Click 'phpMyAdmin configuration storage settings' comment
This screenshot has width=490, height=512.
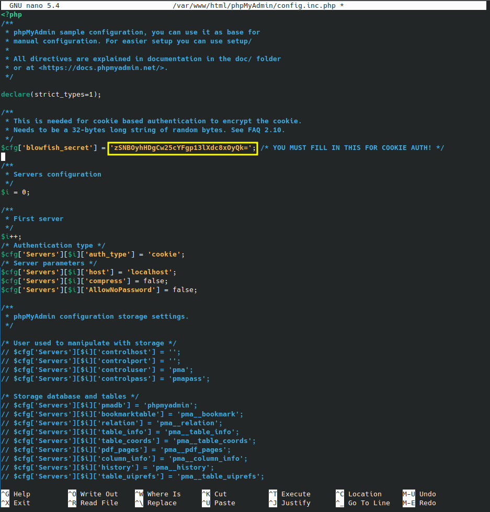point(97,317)
